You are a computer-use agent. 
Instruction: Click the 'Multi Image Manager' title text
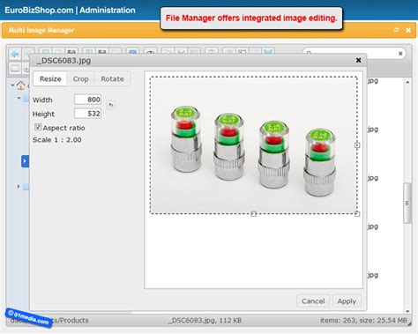tap(41, 30)
